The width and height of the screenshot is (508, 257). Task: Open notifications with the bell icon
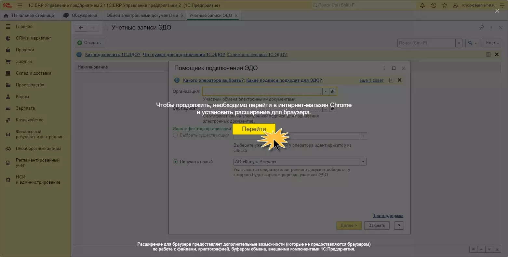[x=422, y=6]
